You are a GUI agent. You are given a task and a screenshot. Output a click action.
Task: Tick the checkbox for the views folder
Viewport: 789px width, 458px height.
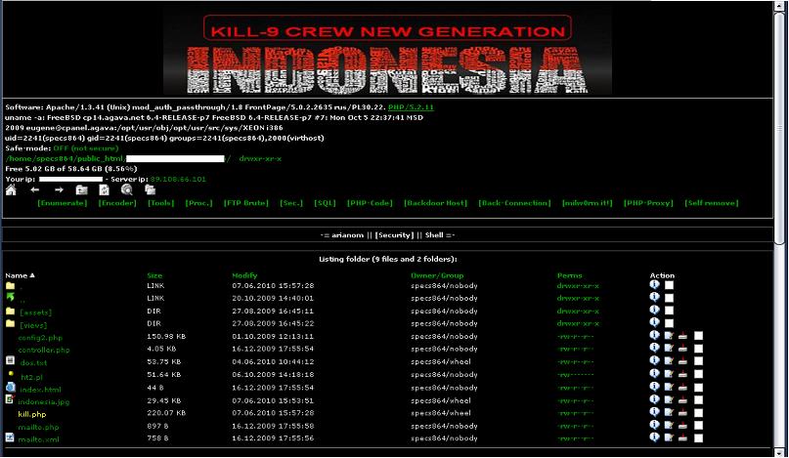(669, 323)
